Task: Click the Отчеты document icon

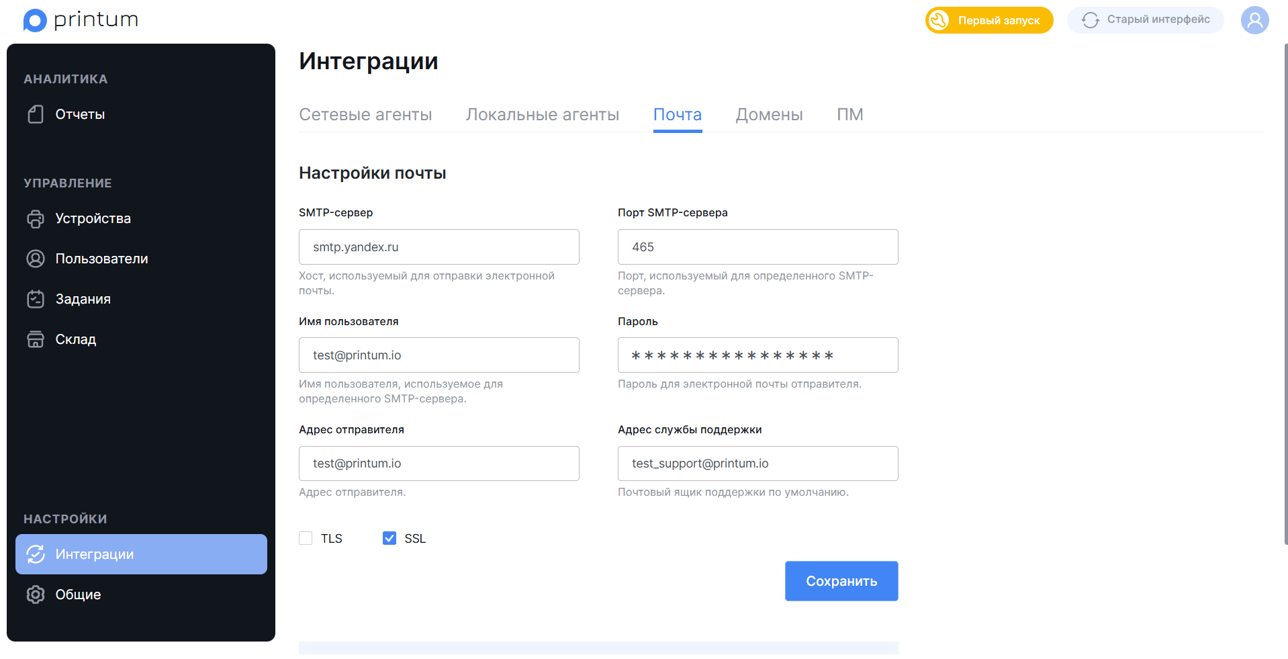Action: (36, 114)
